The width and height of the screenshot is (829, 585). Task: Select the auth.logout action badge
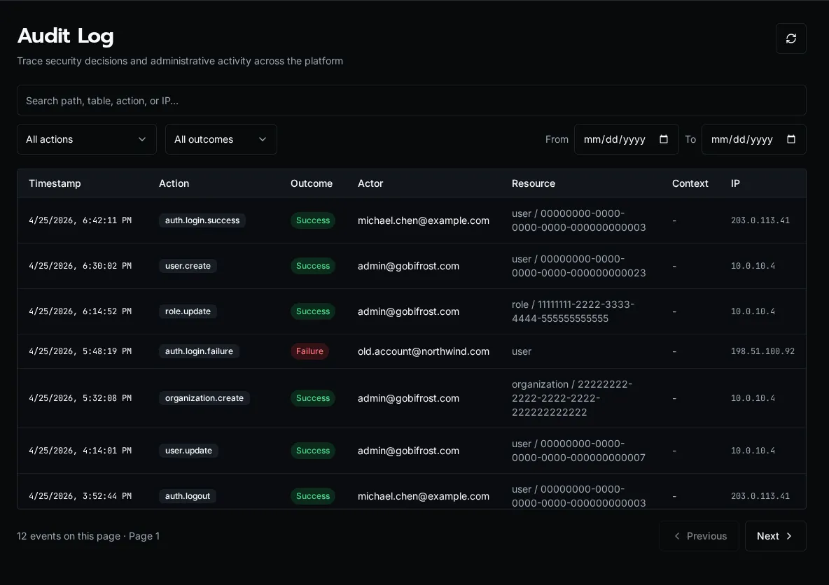187,495
